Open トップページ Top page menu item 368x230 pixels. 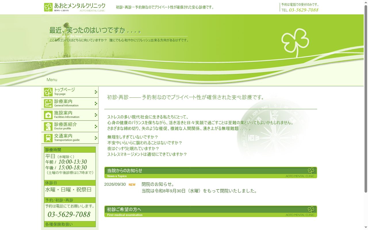pyautogui.click(x=70, y=92)
